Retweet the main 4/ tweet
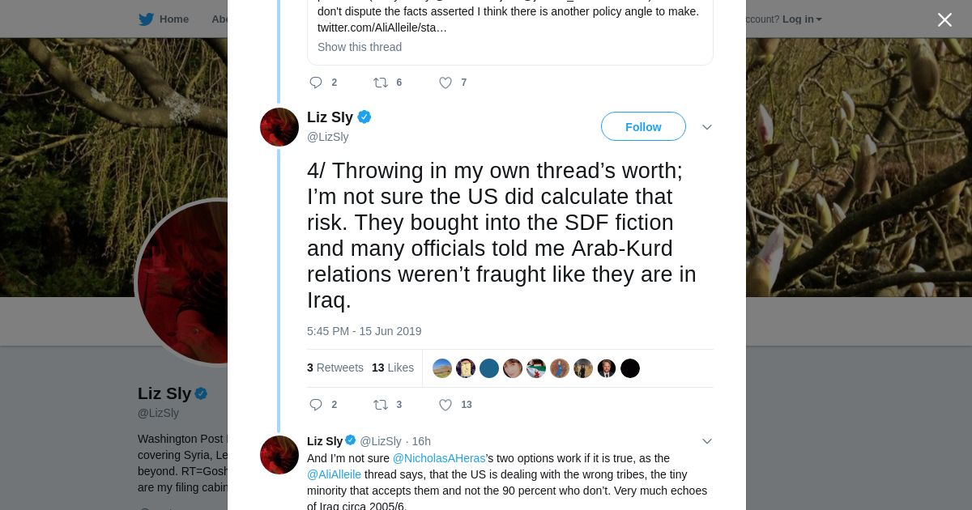The height and width of the screenshot is (510, 972). pos(381,405)
